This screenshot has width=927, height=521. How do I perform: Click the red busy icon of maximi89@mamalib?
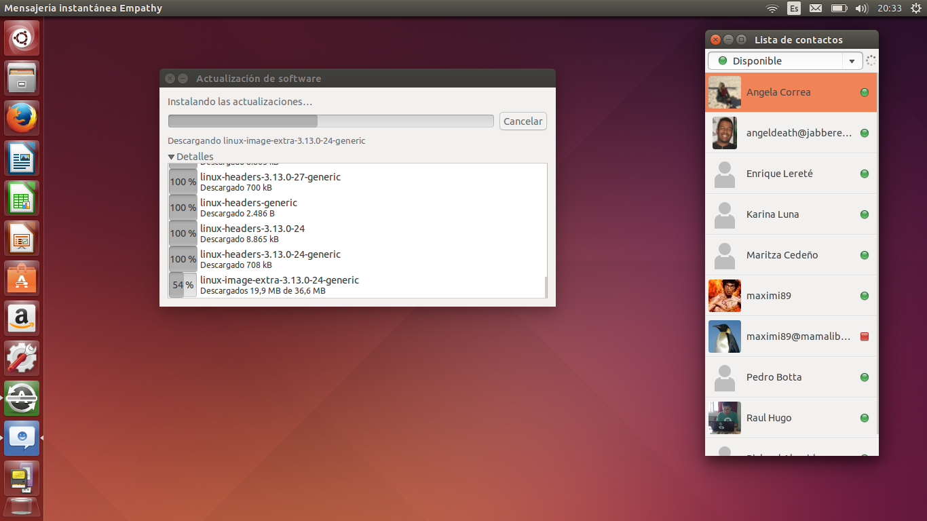coord(865,336)
